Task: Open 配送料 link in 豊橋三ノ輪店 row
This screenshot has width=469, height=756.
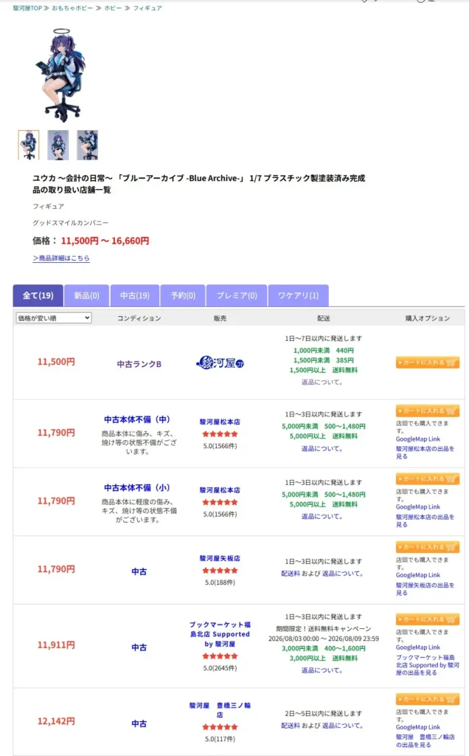Action: click(x=291, y=726)
